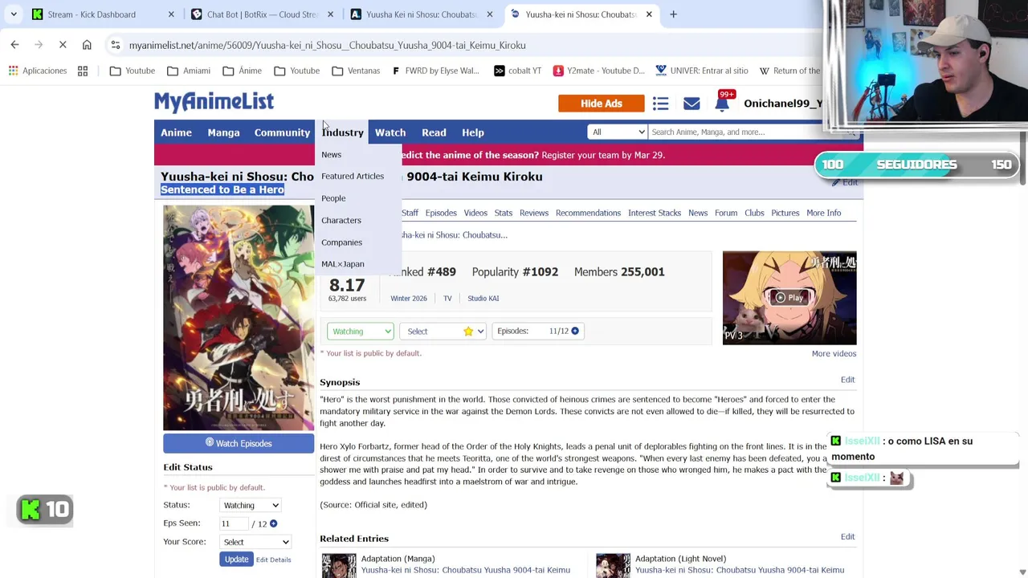Click the anime poster image

pos(239,318)
